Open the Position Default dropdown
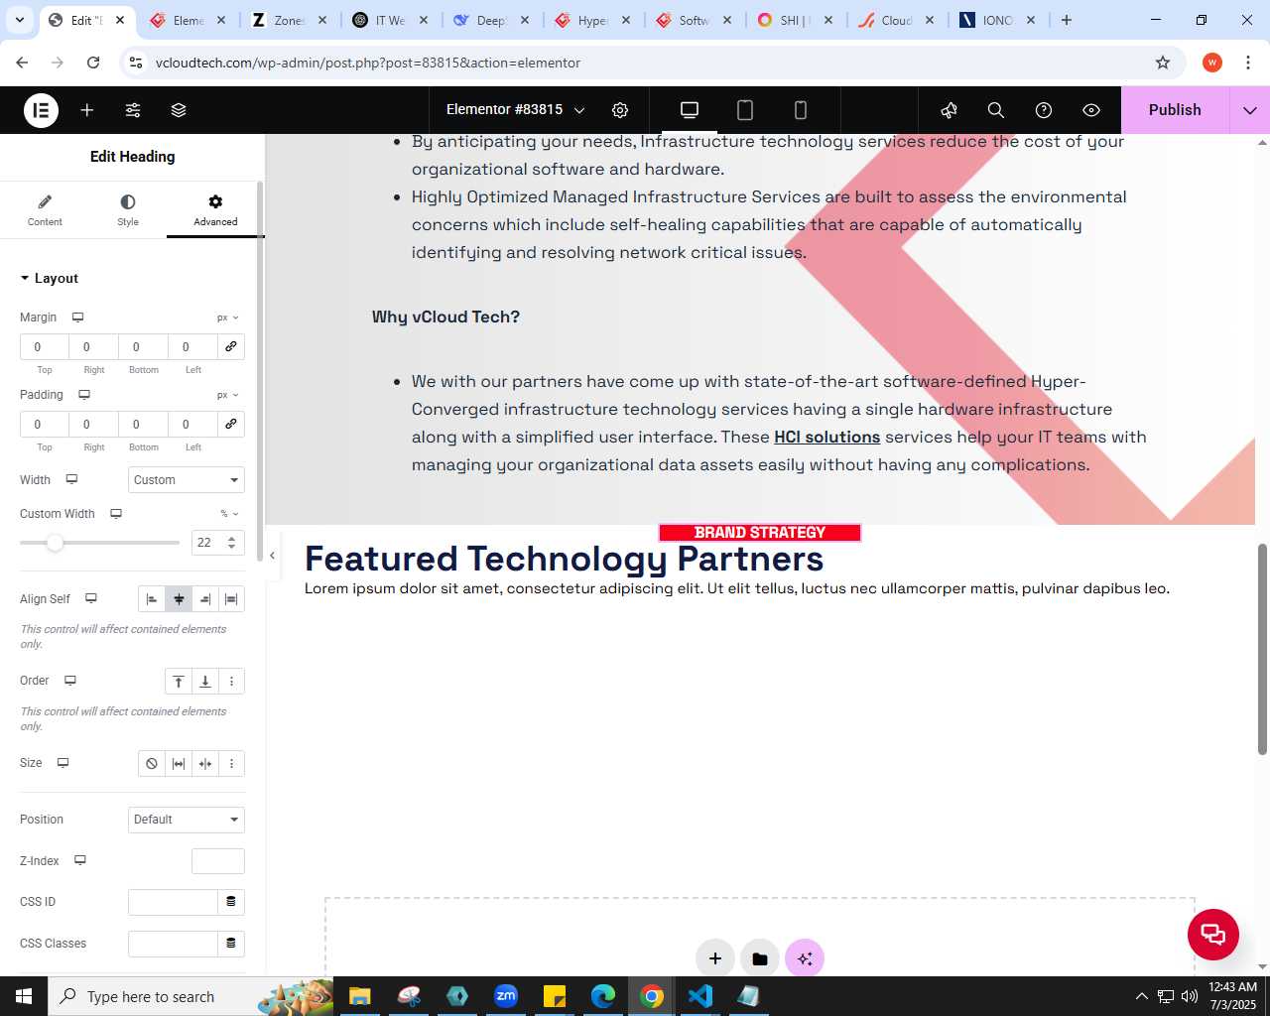 pos(187,820)
